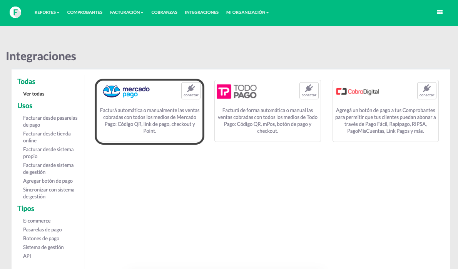Viewport: 458px width, 269px height.
Task: Filter by Botones de pago type
Action: (41, 238)
